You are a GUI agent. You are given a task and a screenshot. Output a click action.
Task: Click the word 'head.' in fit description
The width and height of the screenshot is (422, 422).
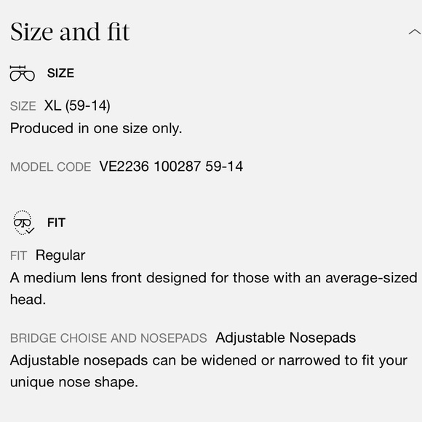(28, 300)
